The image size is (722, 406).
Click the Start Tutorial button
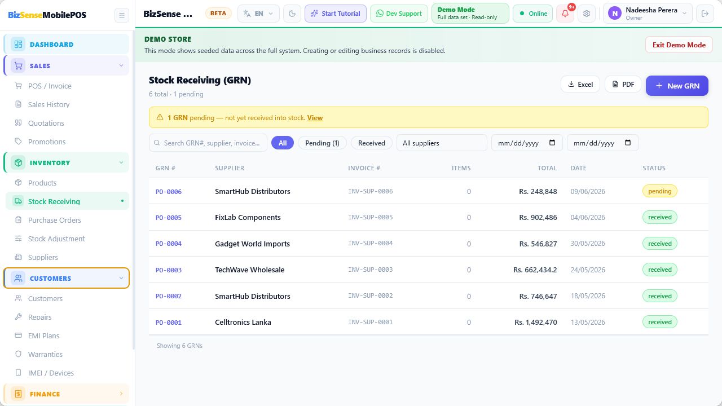336,14
